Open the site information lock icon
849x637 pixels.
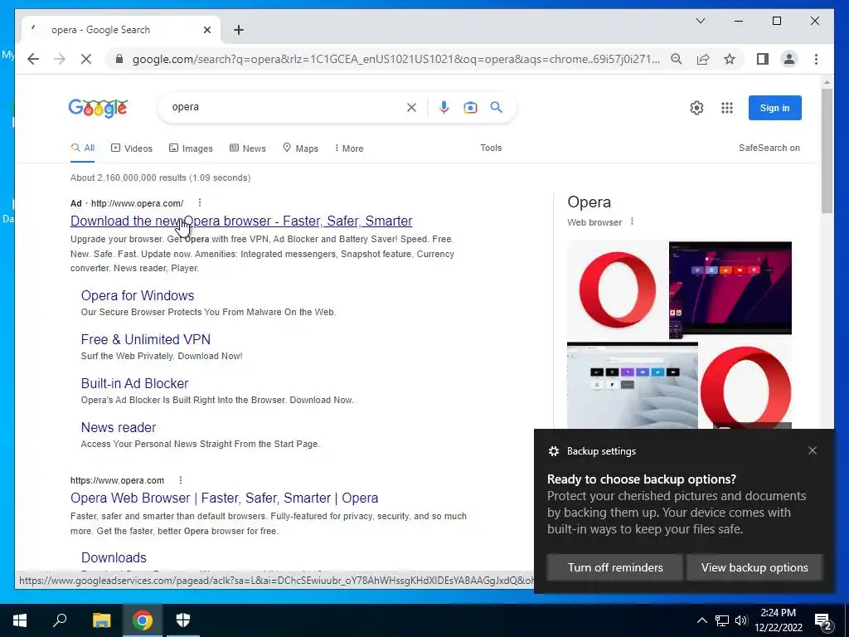click(119, 59)
